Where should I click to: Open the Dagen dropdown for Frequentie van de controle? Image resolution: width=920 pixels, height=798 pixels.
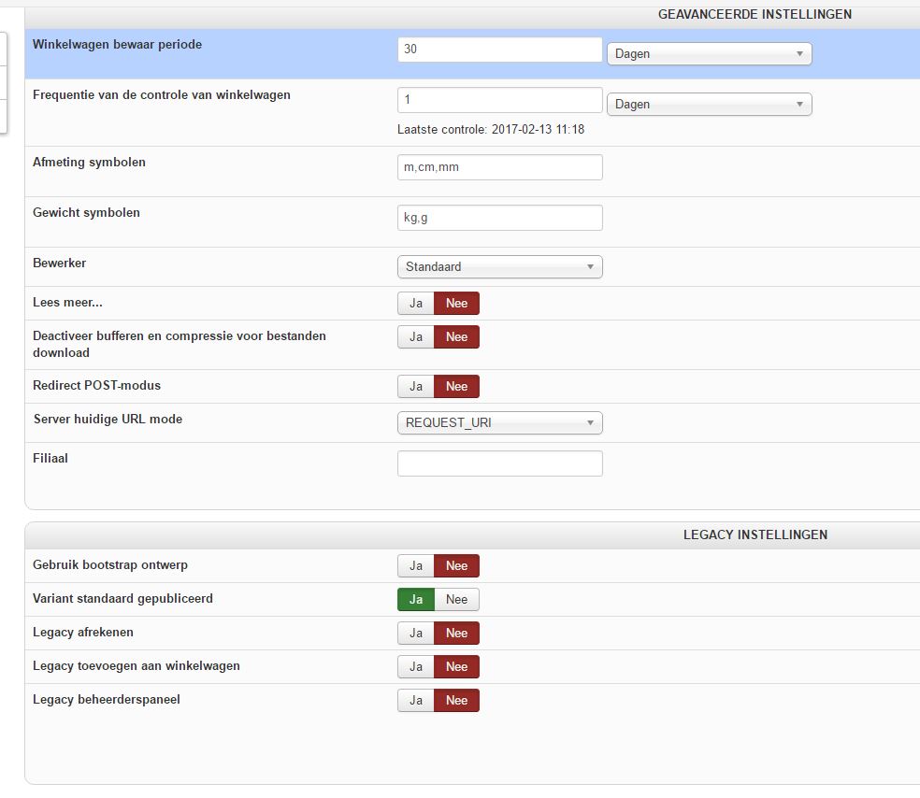[710, 105]
